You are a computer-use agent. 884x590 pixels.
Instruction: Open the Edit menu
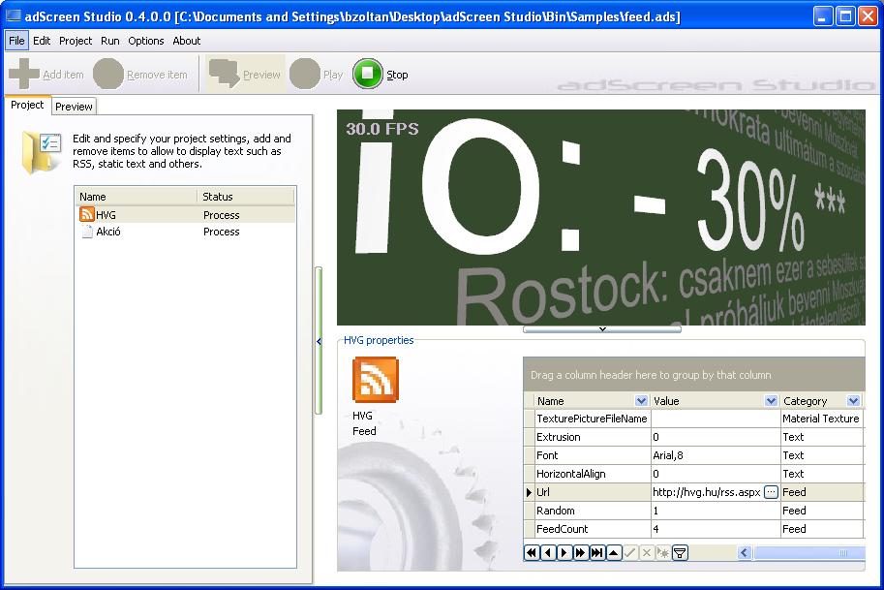pyautogui.click(x=42, y=41)
